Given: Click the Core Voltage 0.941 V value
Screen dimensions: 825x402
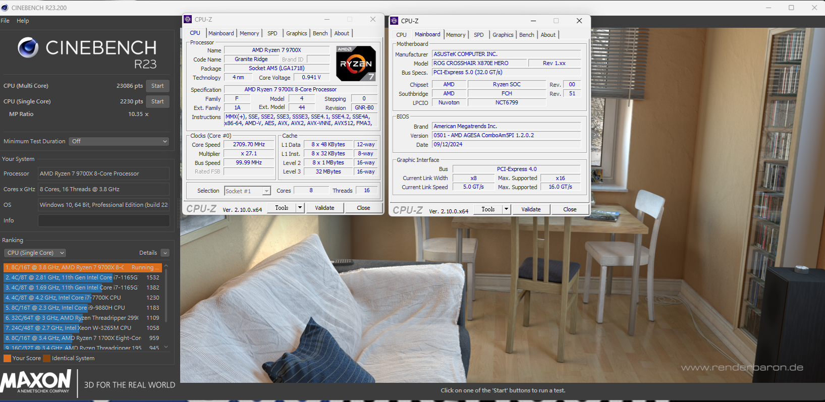Looking at the screenshot, I should tap(311, 77).
